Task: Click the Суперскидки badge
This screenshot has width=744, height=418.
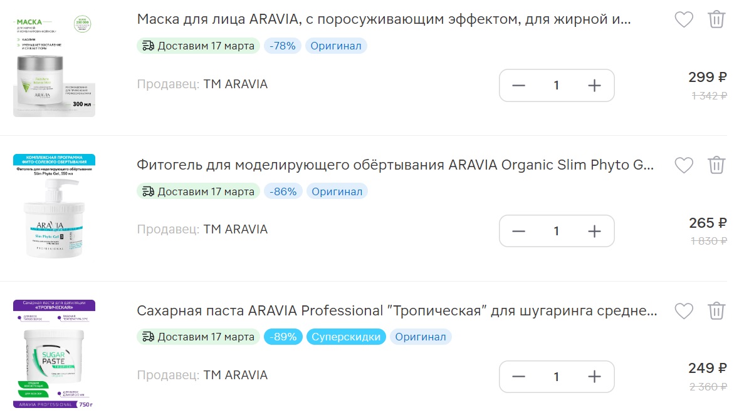Action: pos(346,337)
